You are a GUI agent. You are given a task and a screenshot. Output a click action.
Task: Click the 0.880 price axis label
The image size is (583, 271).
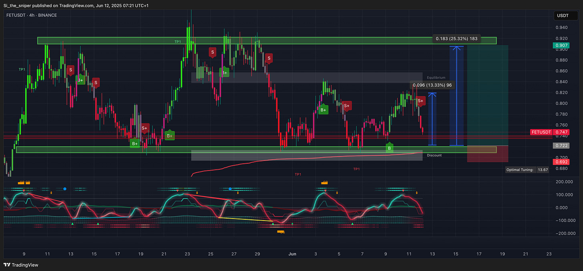pos(561,60)
